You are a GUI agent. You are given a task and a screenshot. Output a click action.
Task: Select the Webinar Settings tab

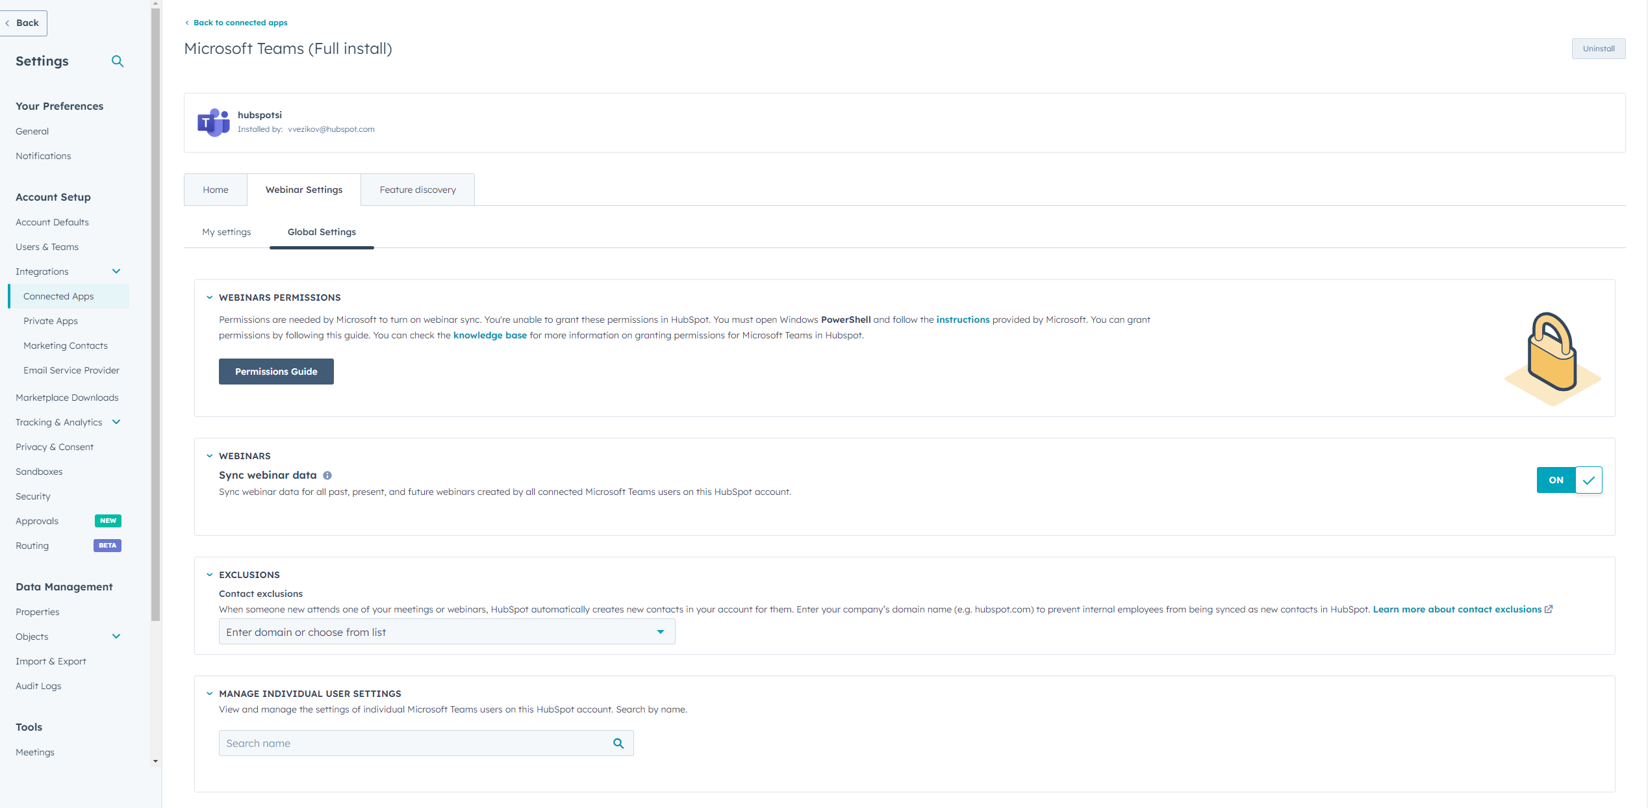coord(304,190)
